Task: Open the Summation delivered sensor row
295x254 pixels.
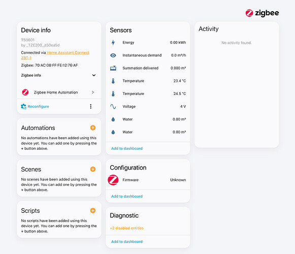Action: click(x=148, y=68)
